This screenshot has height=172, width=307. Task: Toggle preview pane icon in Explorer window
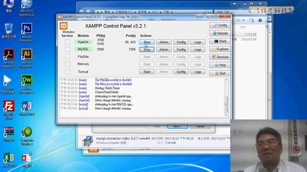251,20
